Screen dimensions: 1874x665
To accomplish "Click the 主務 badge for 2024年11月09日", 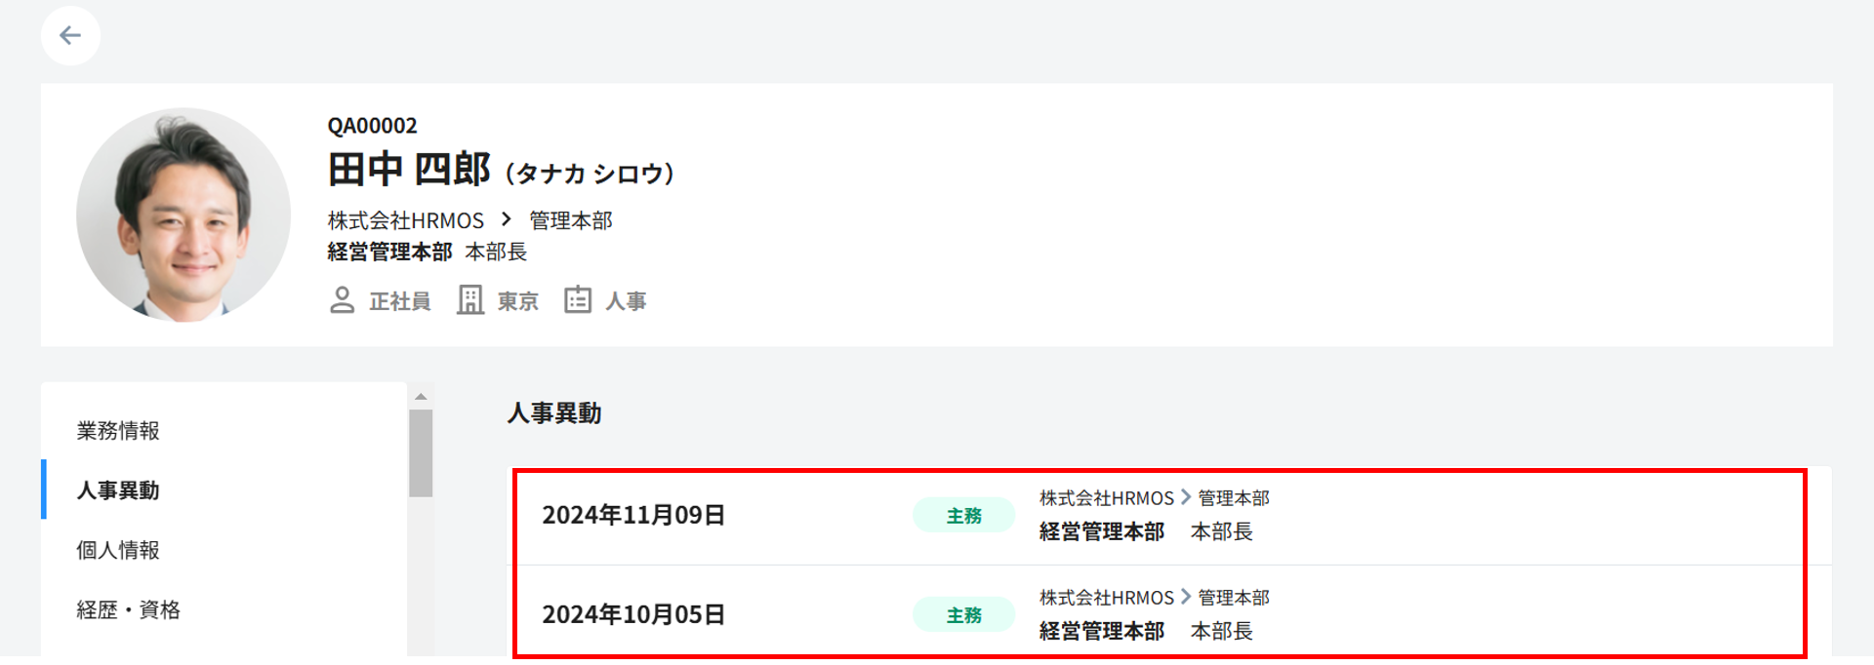I will click(x=963, y=516).
